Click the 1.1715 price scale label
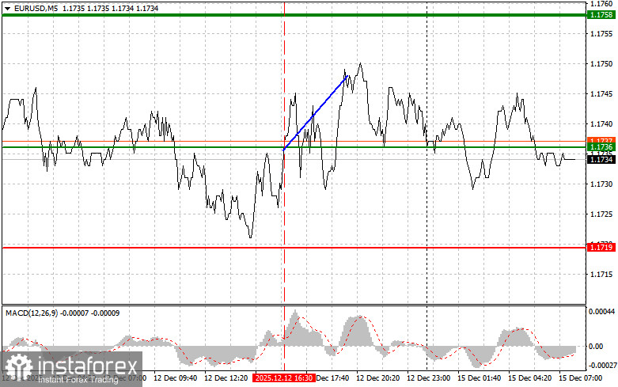This screenshot has width=618, height=387. pyautogui.click(x=601, y=275)
